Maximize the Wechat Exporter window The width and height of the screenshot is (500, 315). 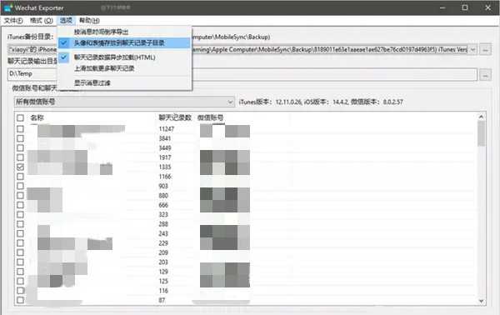465,7
